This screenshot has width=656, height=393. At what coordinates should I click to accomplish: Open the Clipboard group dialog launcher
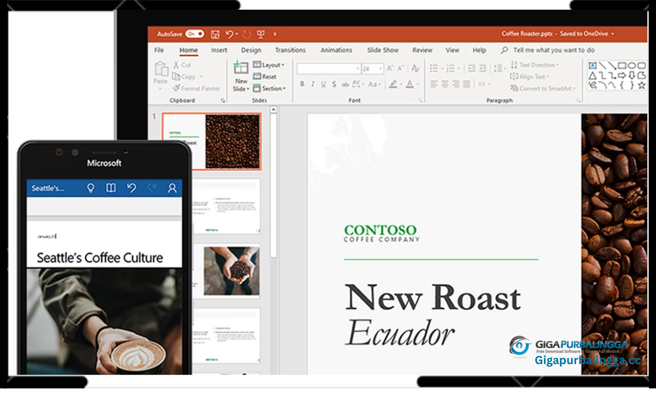[222, 101]
